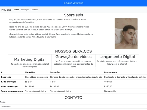Focus the seu nome input field

click(x=73, y=106)
